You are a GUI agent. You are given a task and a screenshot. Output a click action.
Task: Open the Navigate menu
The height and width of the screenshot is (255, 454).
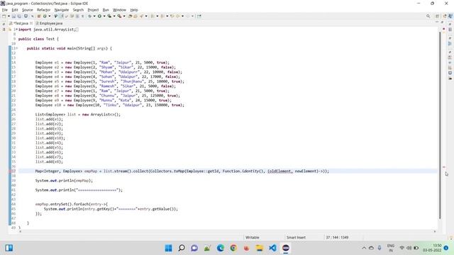(62, 10)
